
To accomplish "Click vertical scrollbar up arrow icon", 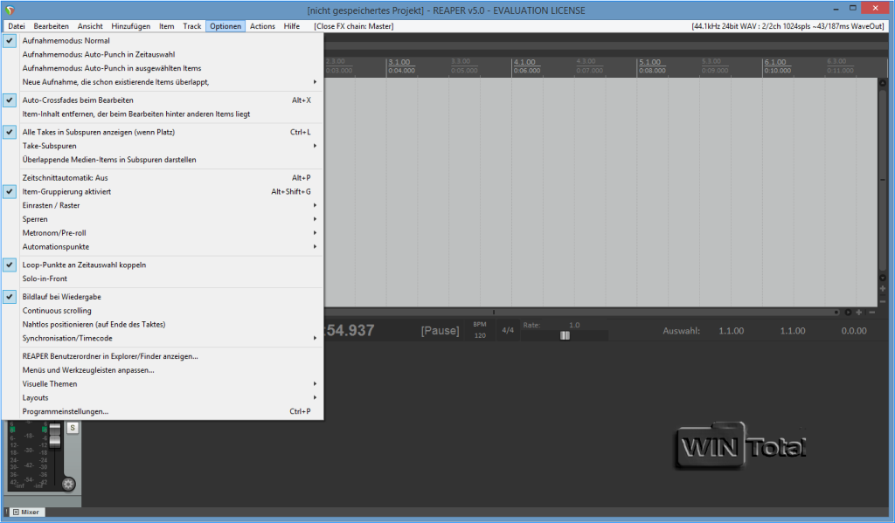I will tap(883, 83).
